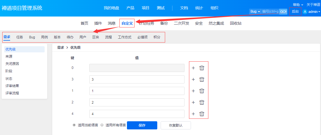
Task: Add a row after key 4
Action: tap(193, 114)
